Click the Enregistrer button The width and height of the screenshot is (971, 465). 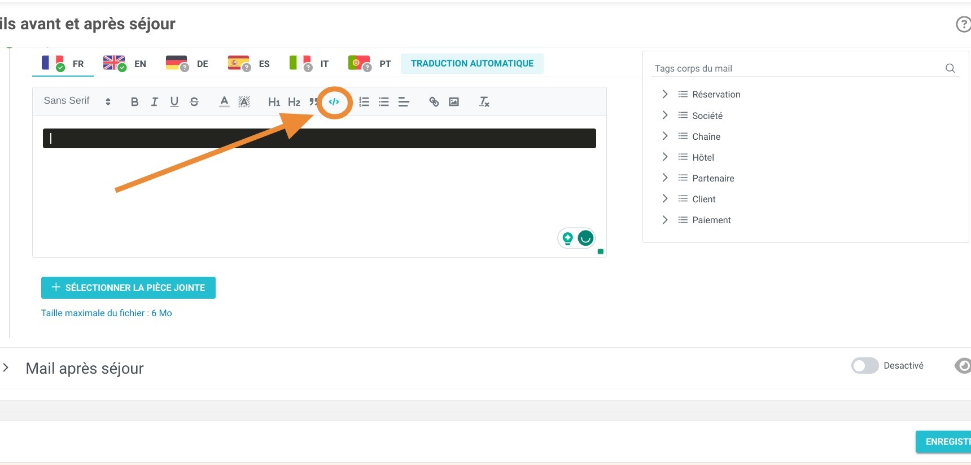[x=943, y=442]
